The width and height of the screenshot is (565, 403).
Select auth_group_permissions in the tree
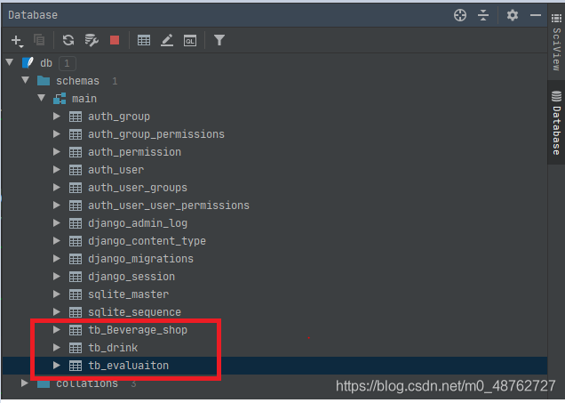pyautogui.click(x=156, y=134)
